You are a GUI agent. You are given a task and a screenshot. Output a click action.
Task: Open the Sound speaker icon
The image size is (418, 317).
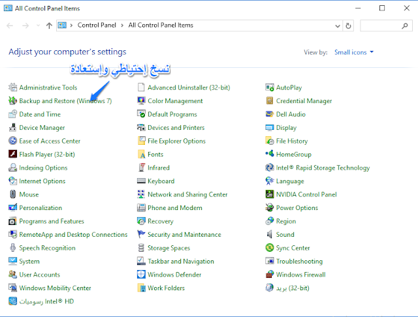tap(270, 234)
